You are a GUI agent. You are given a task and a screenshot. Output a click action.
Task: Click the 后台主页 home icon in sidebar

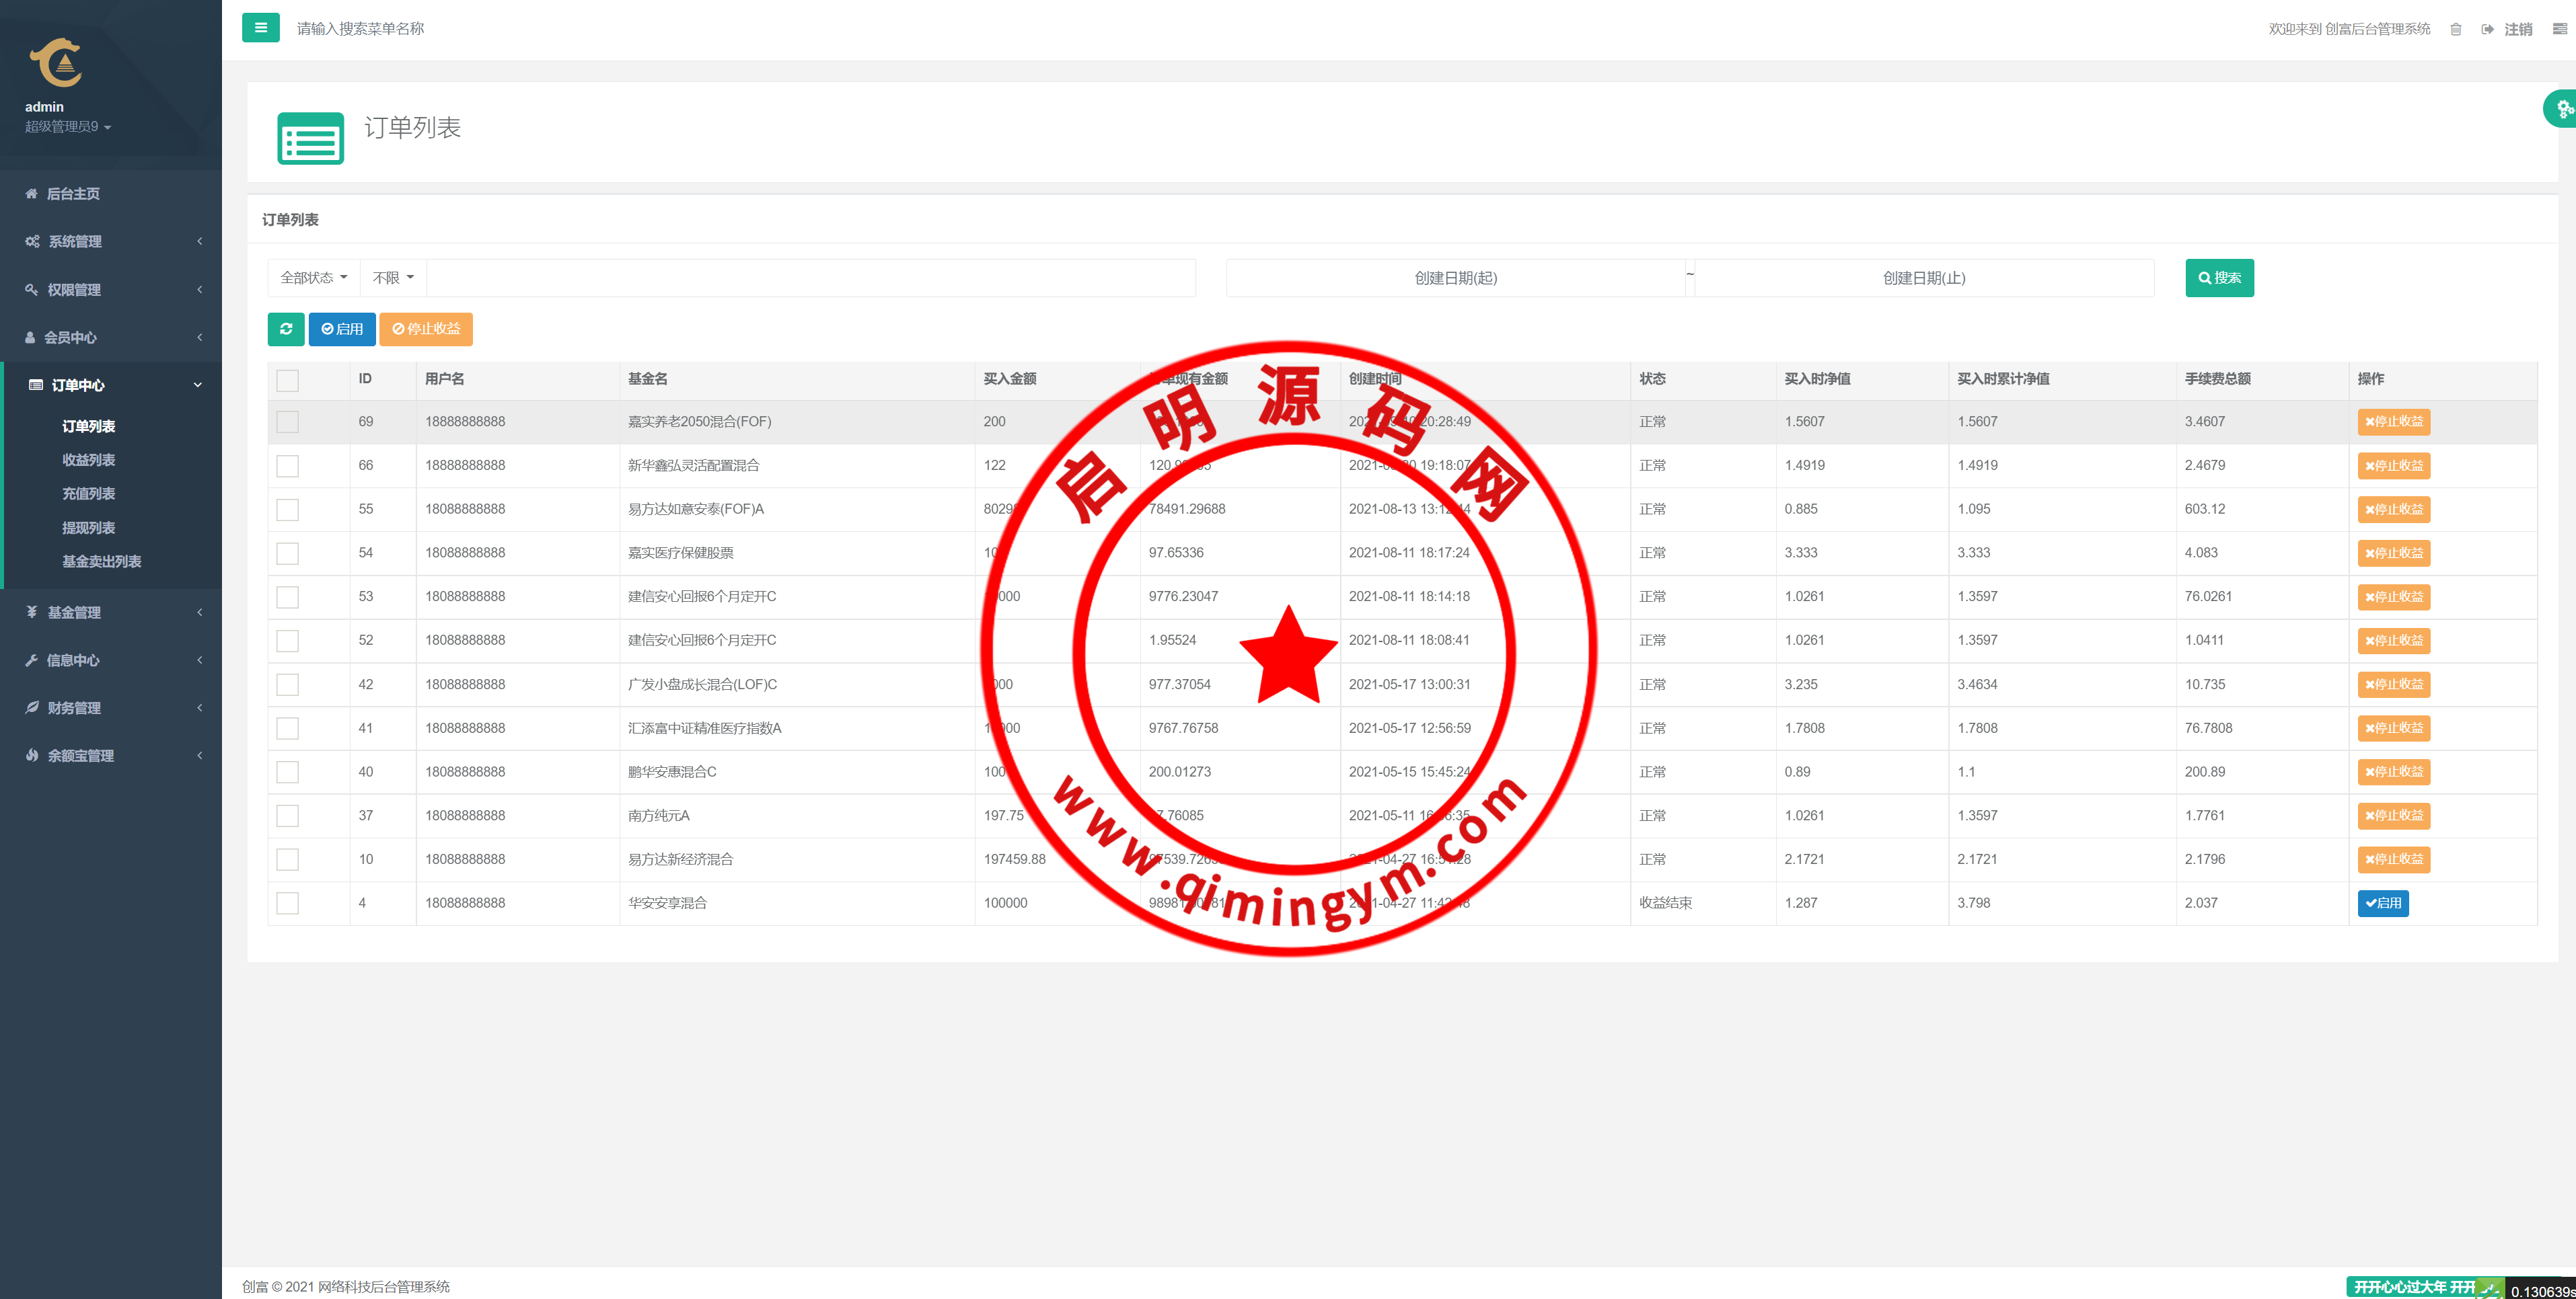coord(31,194)
